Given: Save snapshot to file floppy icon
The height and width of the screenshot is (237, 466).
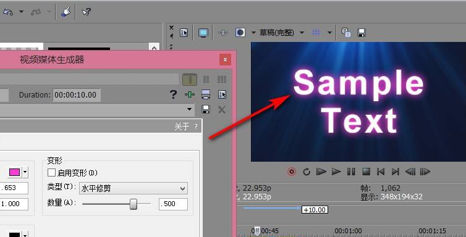Looking at the screenshot, I should pos(362,33).
